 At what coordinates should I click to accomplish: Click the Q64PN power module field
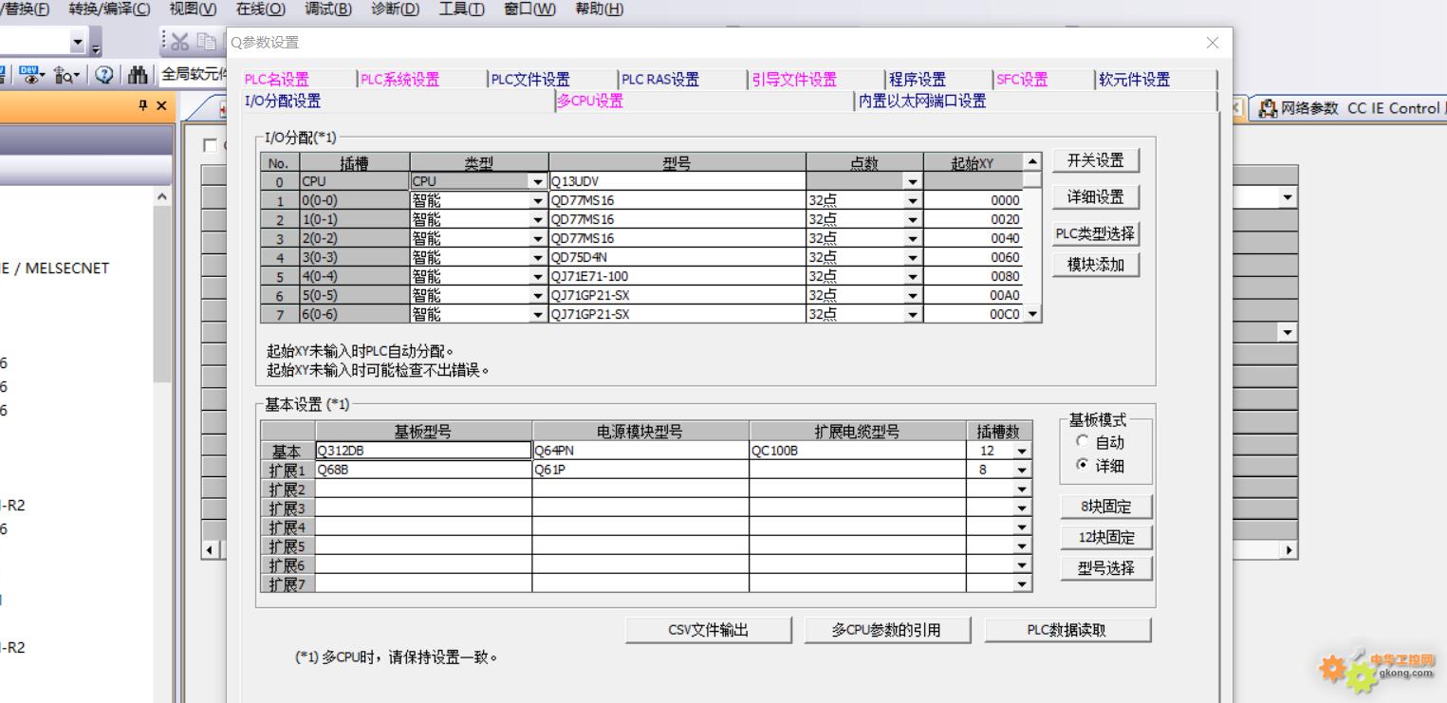pos(640,451)
